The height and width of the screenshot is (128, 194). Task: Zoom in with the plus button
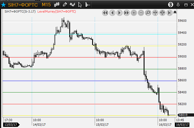tap(134, 13)
